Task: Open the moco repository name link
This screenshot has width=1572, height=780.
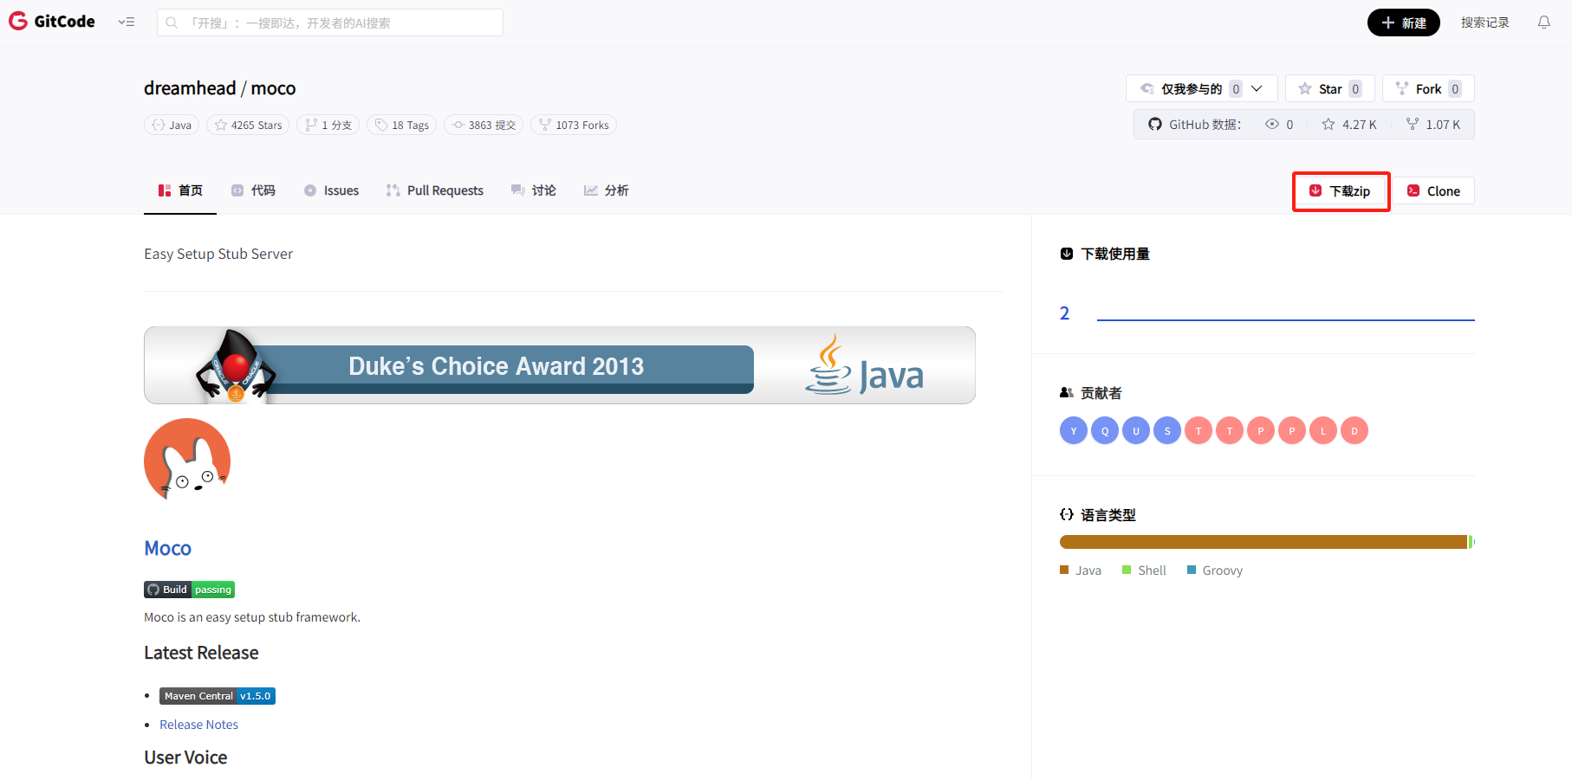Action: click(x=273, y=88)
